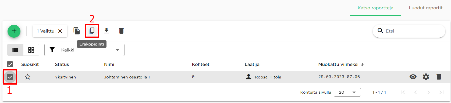Sort by the Muokattu viimeksi column arrow
The image size is (451, 103).
[362, 65]
